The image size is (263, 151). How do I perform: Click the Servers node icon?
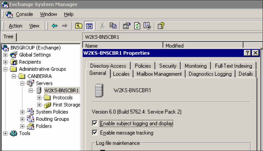(30, 83)
